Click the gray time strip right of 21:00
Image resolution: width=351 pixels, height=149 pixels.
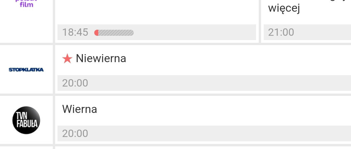click(321, 32)
